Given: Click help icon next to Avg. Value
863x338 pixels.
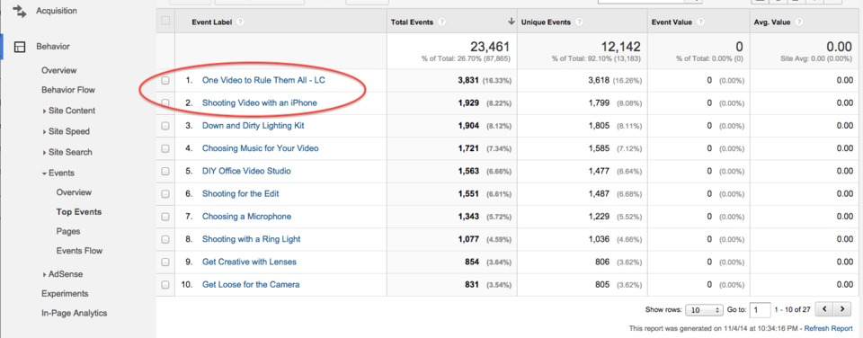Looking at the screenshot, I should 798,22.
